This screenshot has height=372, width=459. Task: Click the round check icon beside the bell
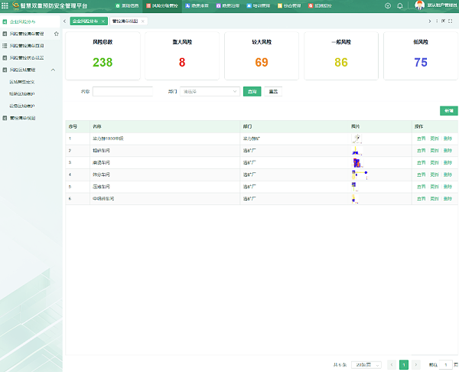coord(388,6)
